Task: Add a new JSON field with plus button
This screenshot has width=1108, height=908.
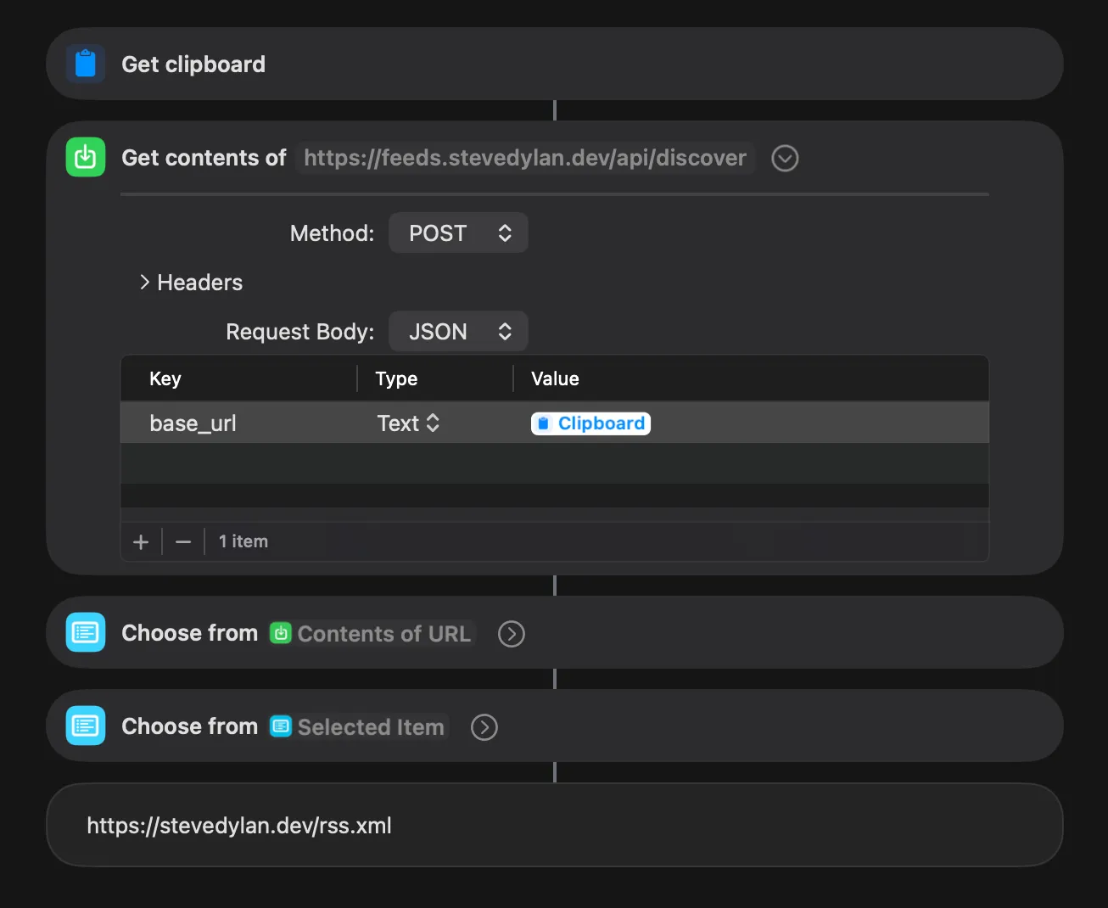Action: click(x=141, y=541)
